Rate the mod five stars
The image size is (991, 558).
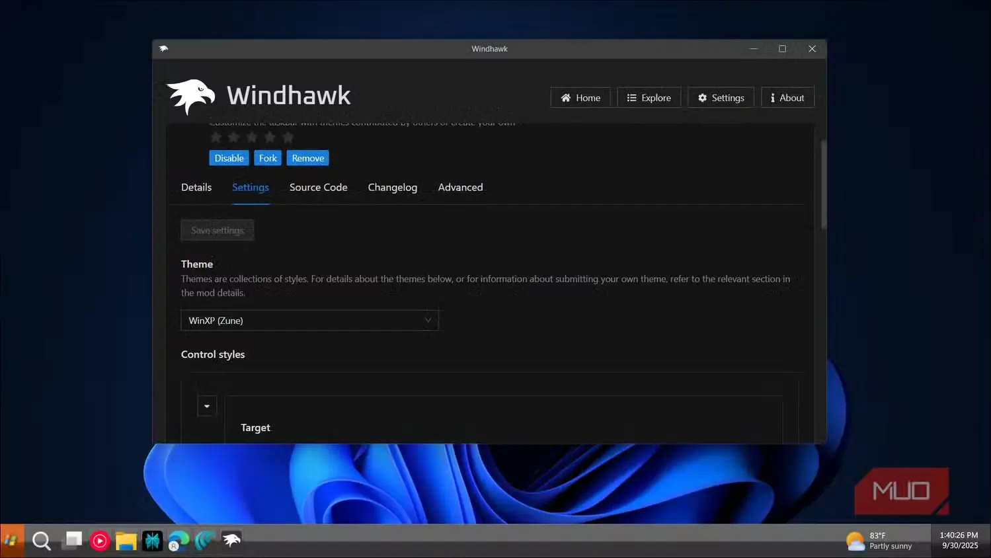click(x=288, y=138)
